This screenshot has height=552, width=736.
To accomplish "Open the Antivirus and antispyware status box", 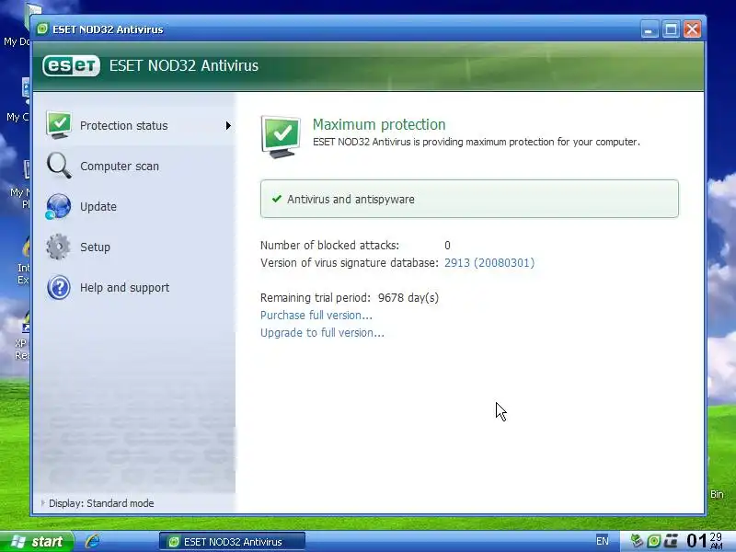I will 469,199.
